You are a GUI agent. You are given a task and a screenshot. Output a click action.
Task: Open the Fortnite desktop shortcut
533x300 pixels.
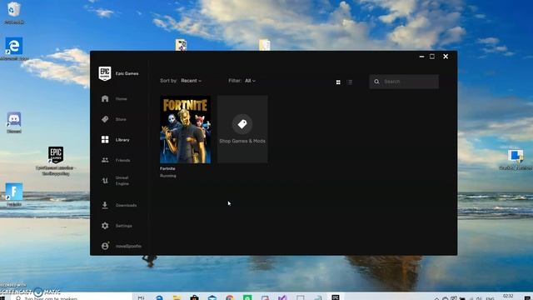(14, 194)
